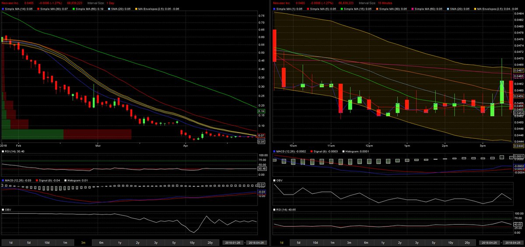Select the 3y range on the daily chart

point(155,242)
